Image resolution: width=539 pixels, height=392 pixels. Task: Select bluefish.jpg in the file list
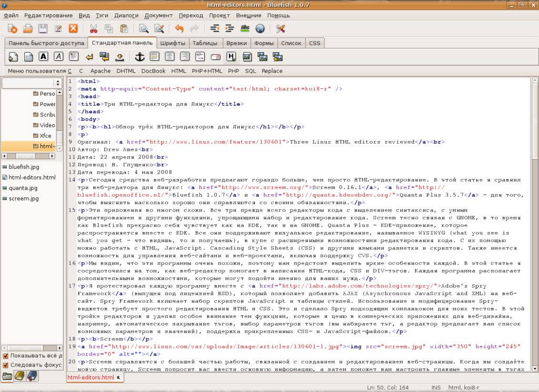click(x=21, y=167)
